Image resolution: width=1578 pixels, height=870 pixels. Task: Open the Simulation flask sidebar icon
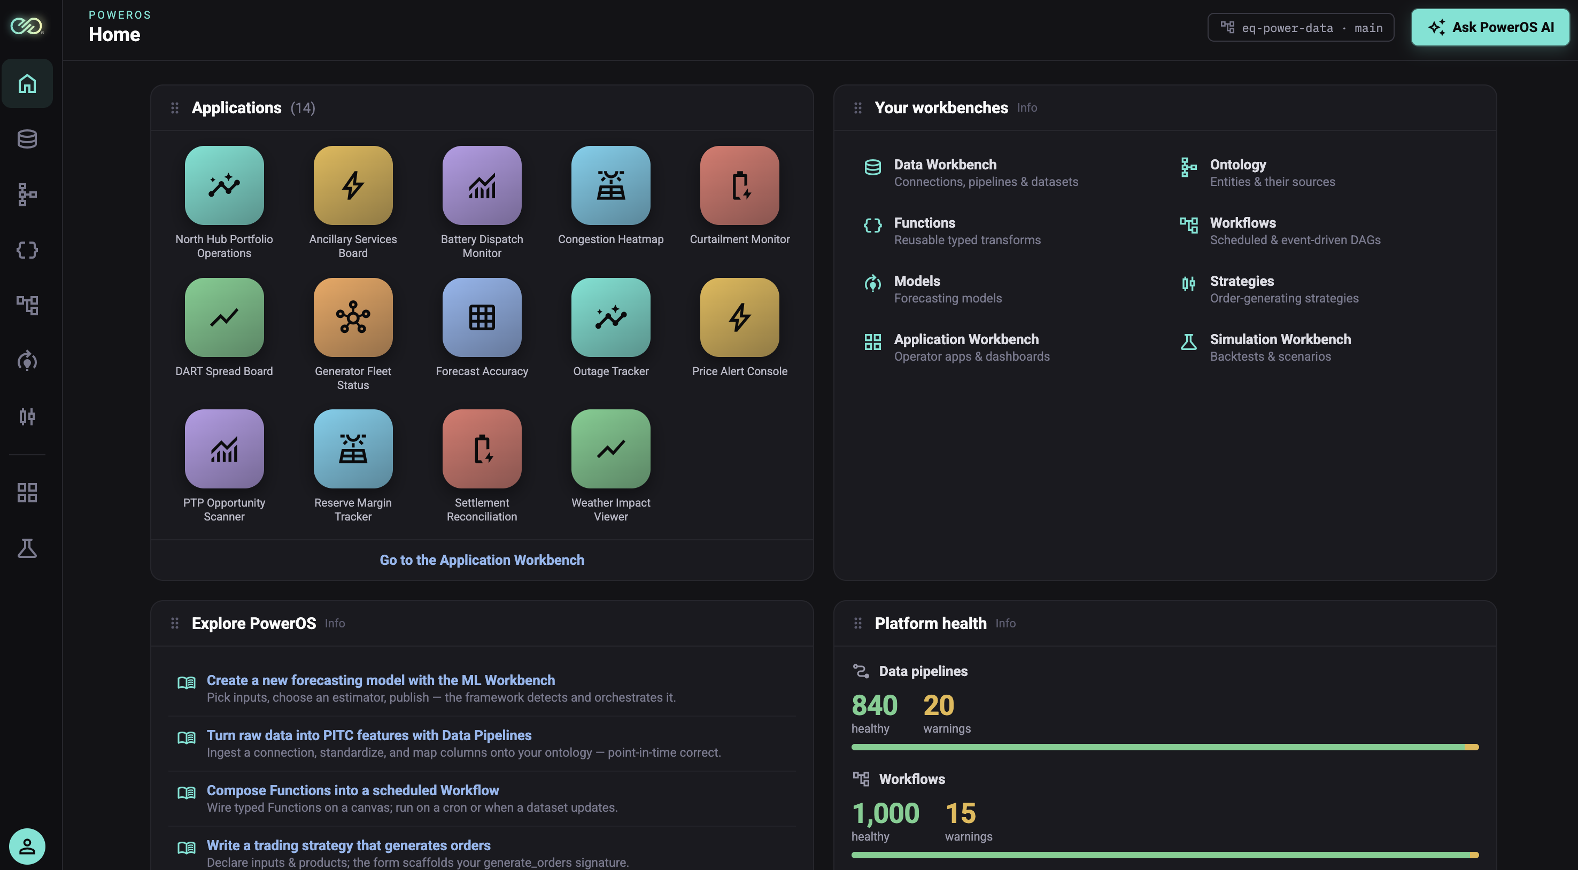27,549
